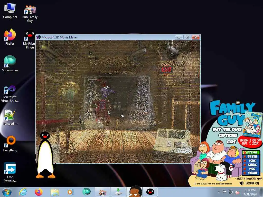Open the Computer desktop icon
Viewport: 263px width, 197px height.
(x=10, y=11)
